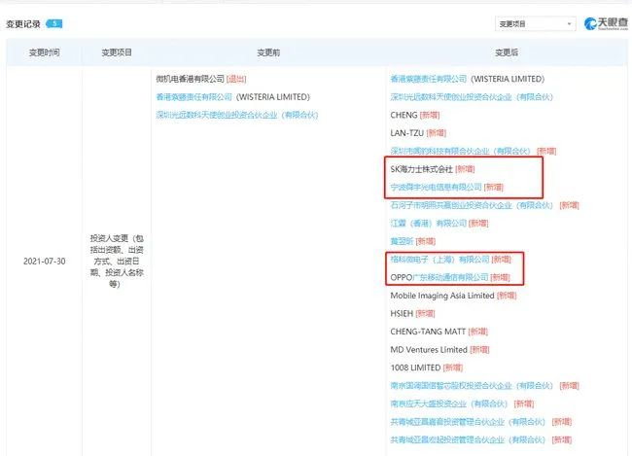Select the date cell 2021-07-30
This screenshot has height=456, width=632.
pos(45,262)
